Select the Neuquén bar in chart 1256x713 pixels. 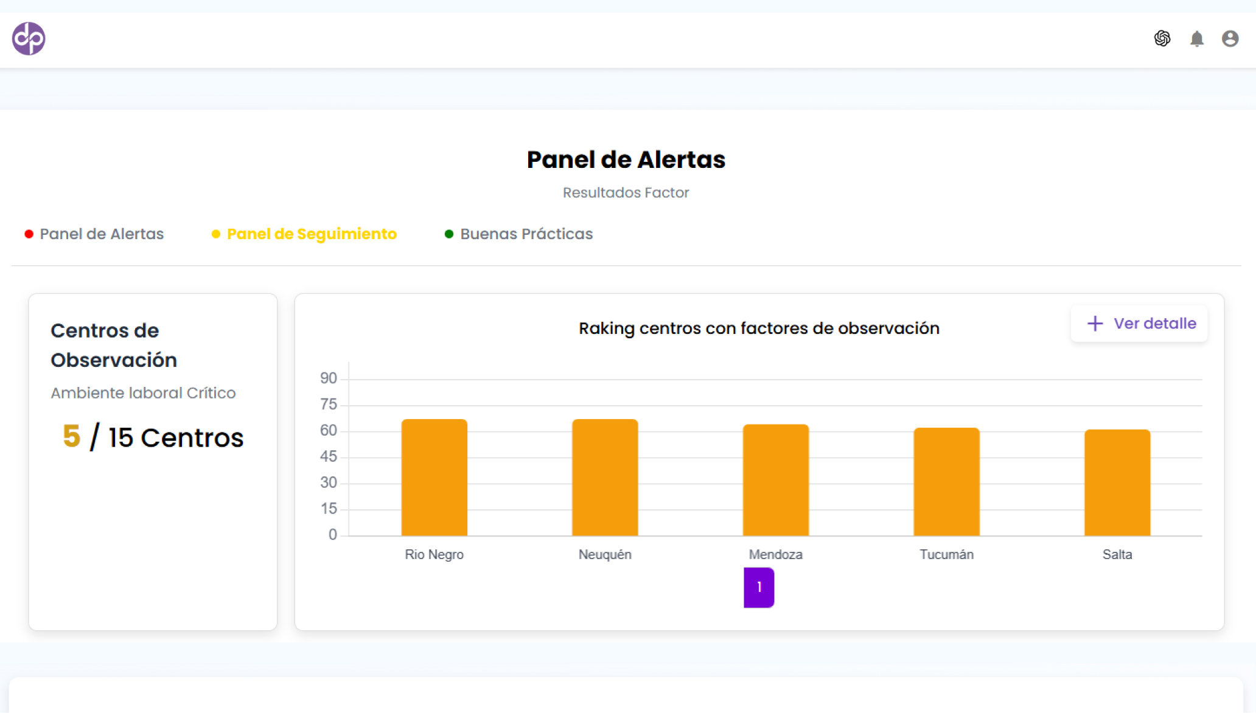pyautogui.click(x=605, y=478)
